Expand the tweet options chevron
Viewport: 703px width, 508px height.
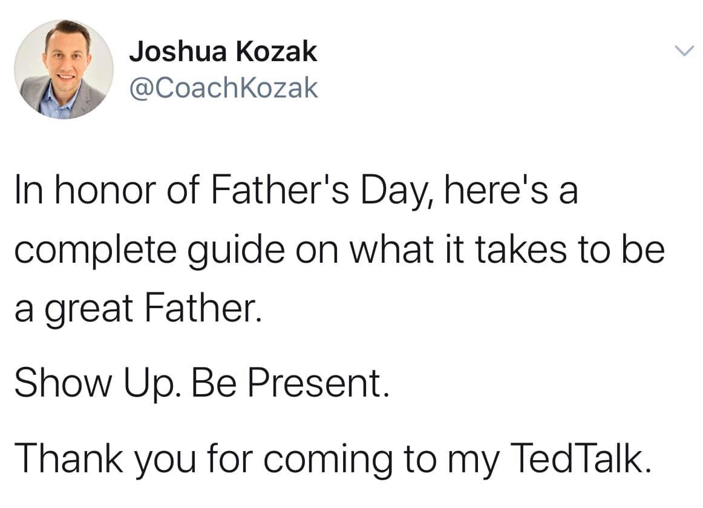pyautogui.click(x=685, y=51)
